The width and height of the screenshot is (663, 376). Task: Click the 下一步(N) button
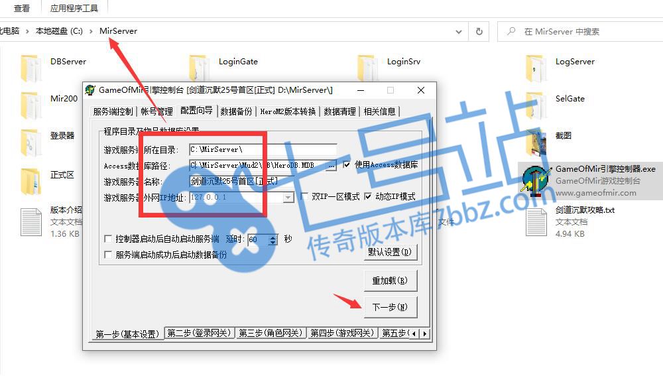tap(390, 307)
